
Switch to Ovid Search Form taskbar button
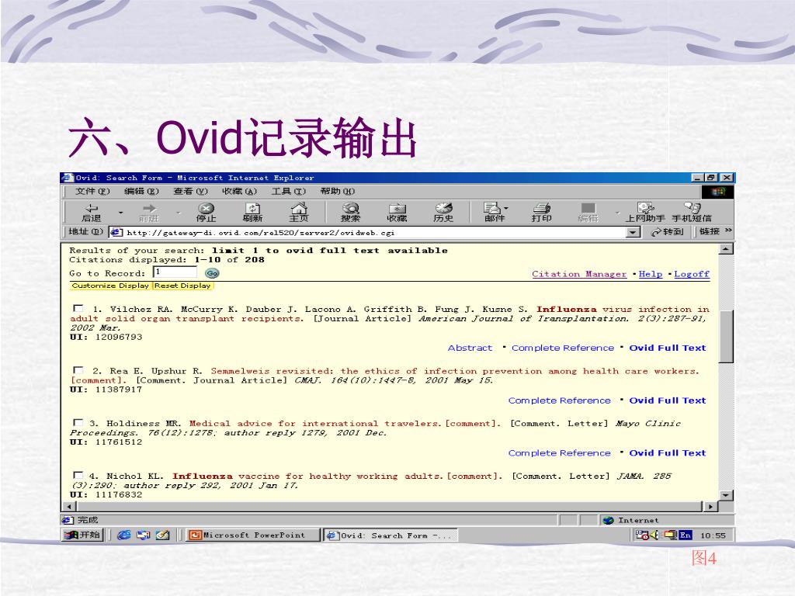point(391,535)
